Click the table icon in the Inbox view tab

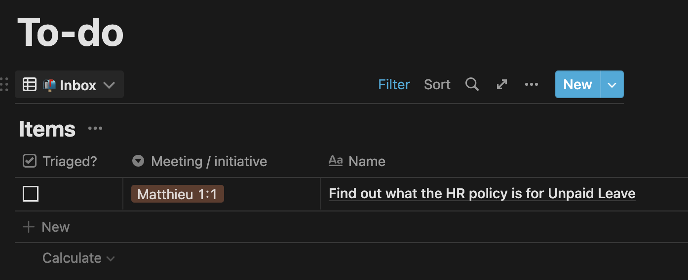pyautogui.click(x=30, y=85)
